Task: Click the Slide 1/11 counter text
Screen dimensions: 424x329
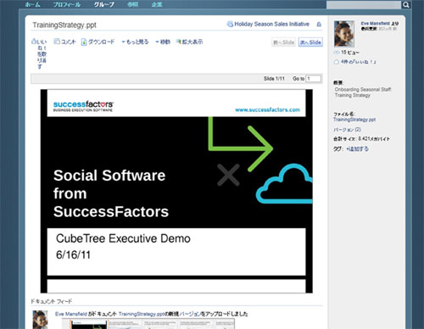Action: [274, 79]
